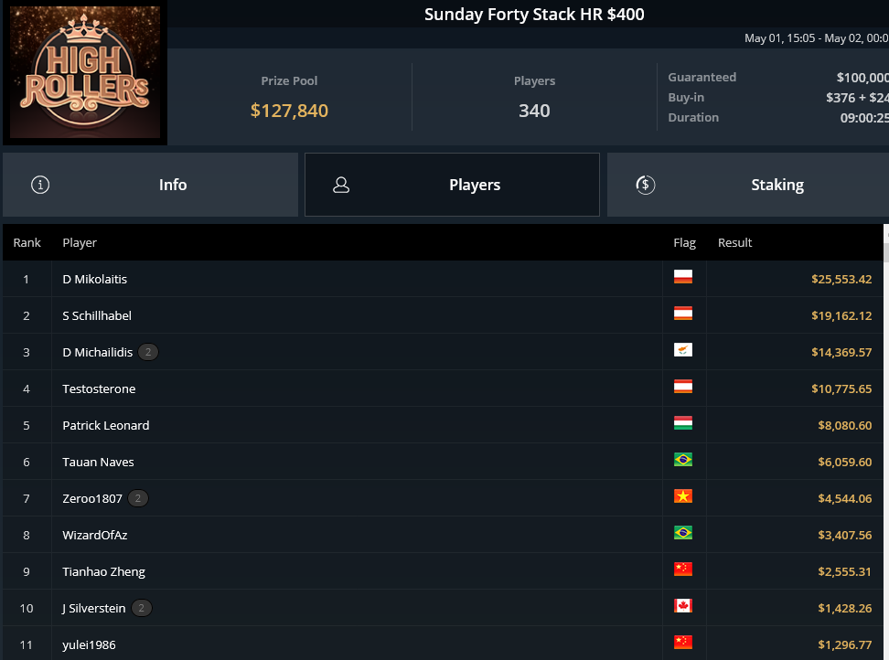Click the High Rollers tournament logo
The width and height of the screenshot is (889, 660).
(x=85, y=72)
